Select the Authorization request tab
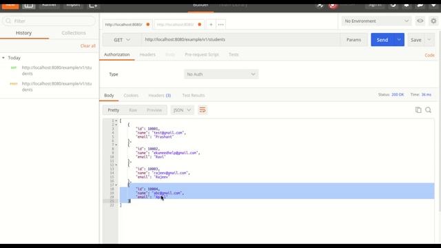This screenshot has width=441, height=248. (116, 54)
